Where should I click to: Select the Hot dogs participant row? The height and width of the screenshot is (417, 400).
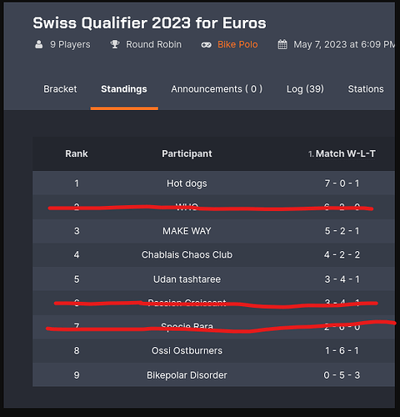(x=213, y=183)
